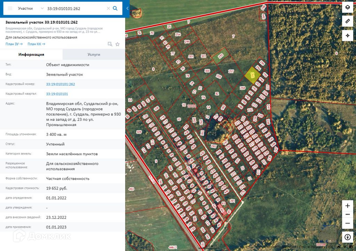The height and width of the screenshot is (251, 356).
Task: Click the value Земельный участок in Вид row
Action: click(x=64, y=74)
